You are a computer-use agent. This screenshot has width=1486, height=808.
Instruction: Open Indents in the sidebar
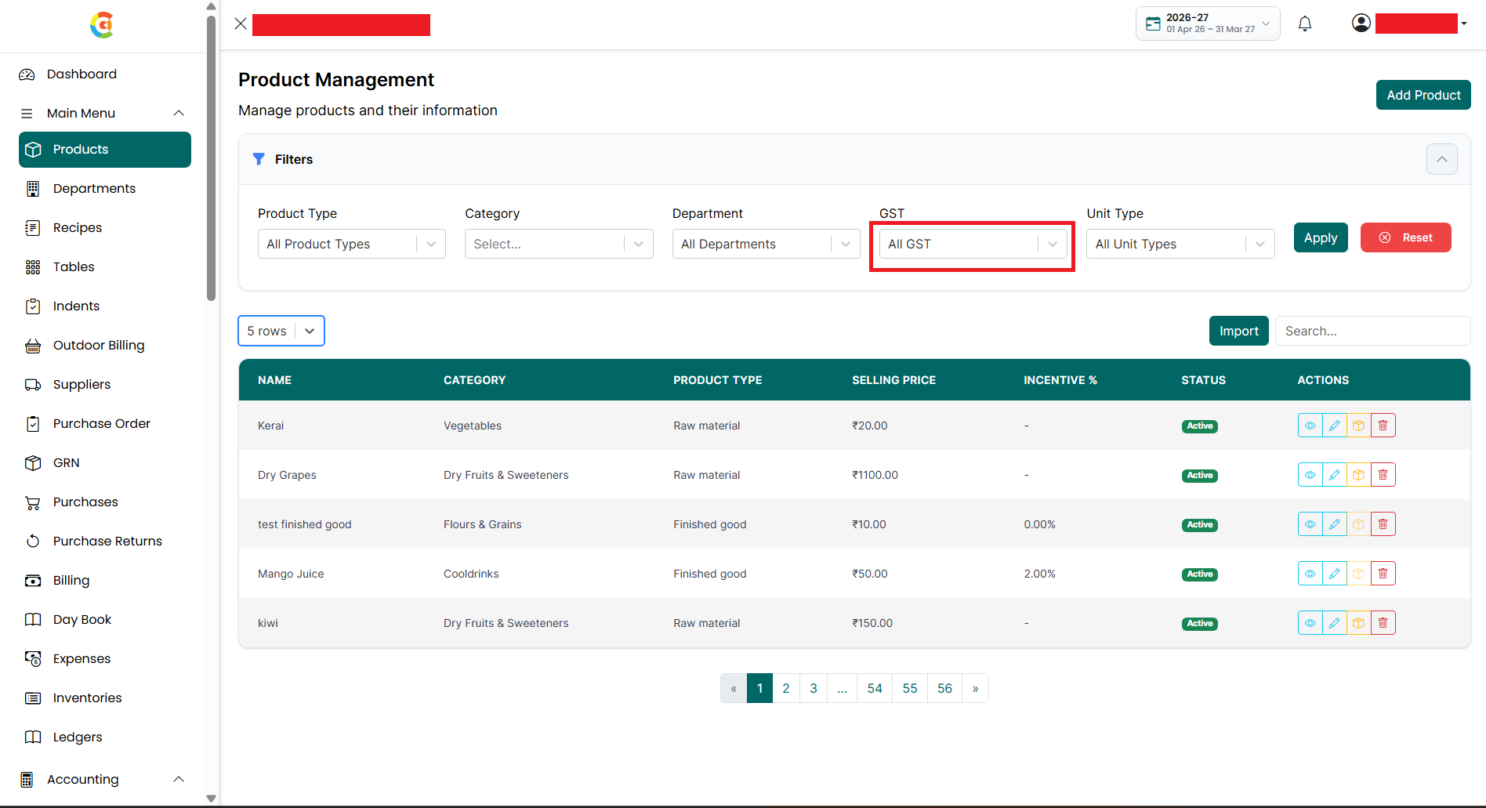105,306
